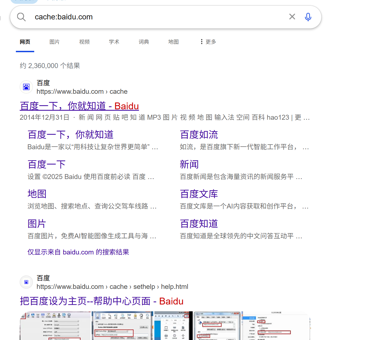Open the 词典 search tab
The image size is (378, 340).
click(x=143, y=42)
